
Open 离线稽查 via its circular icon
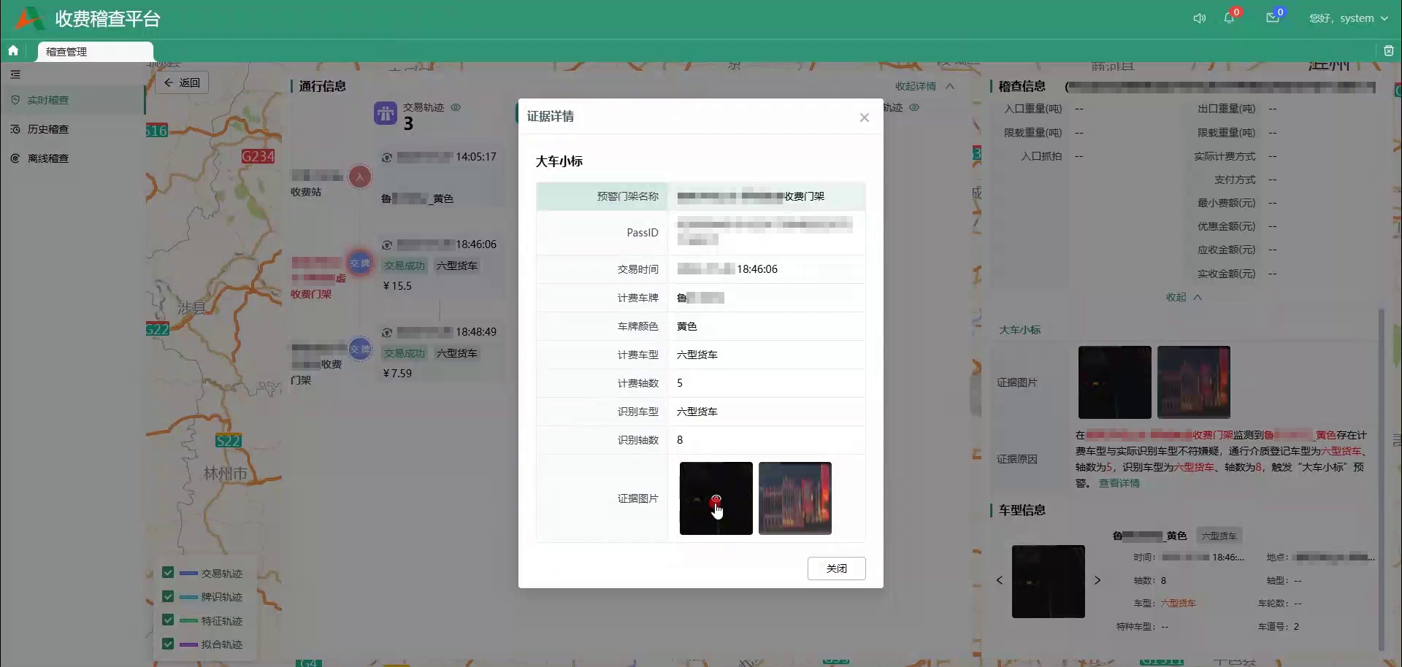(x=15, y=158)
